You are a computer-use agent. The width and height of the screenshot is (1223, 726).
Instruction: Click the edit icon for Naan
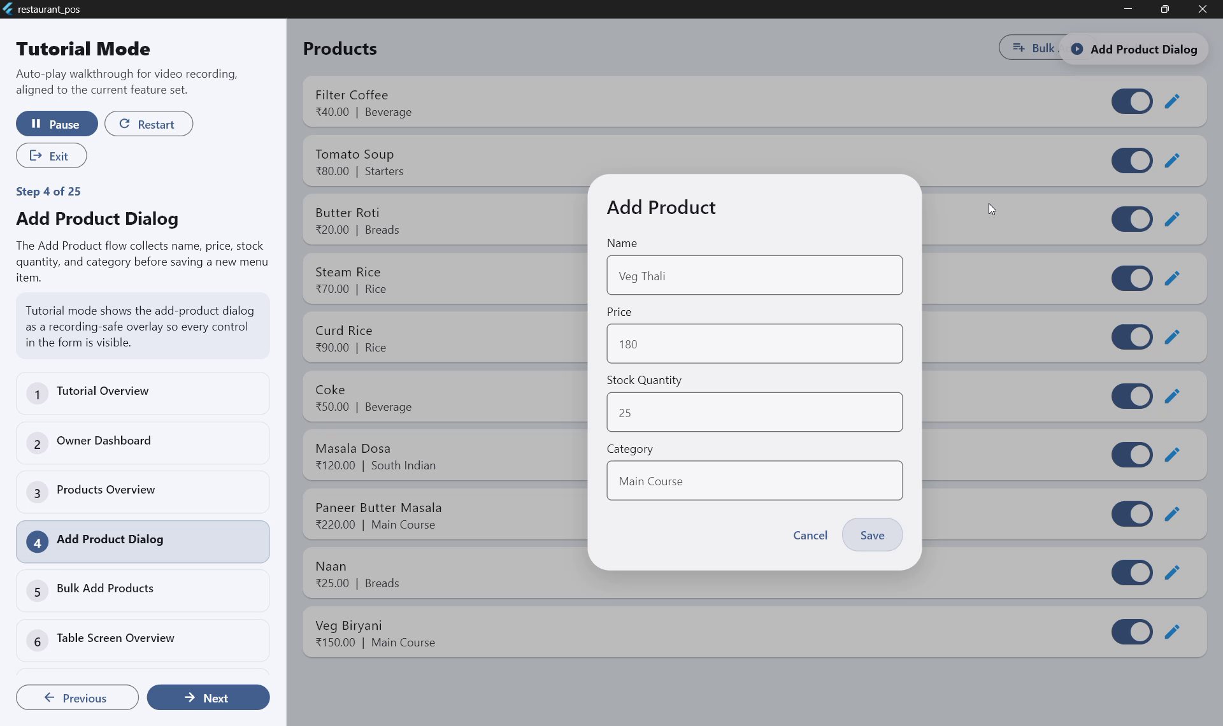point(1173,573)
